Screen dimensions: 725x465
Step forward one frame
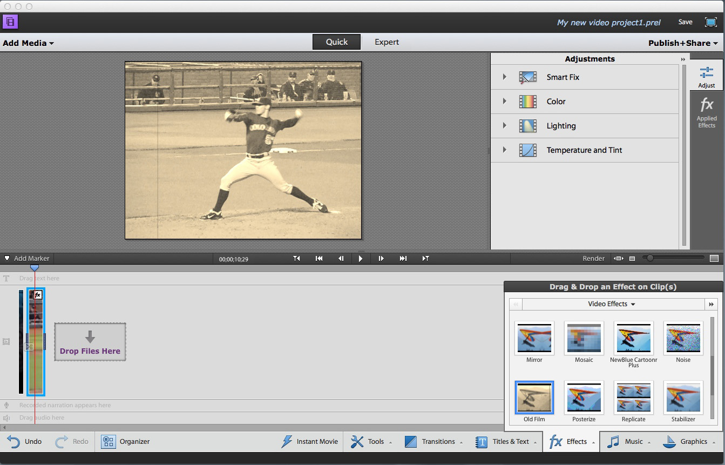click(381, 259)
